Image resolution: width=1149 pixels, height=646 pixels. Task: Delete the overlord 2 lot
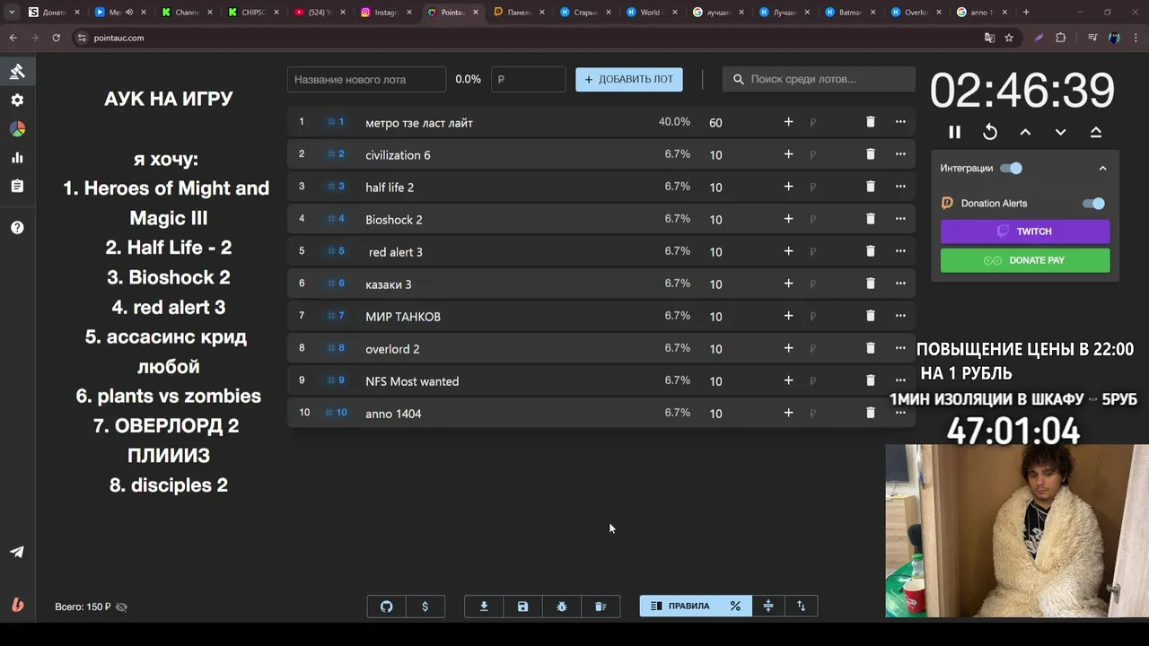click(870, 348)
